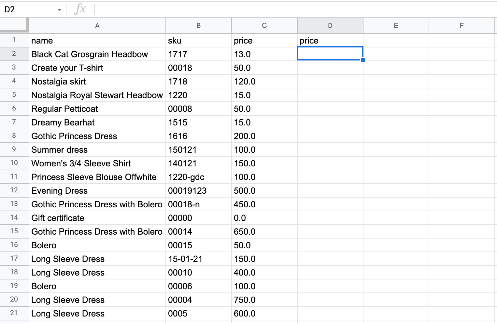Click the select-all corner box
The width and height of the screenshot is (497, 323).
click(14, 25)
